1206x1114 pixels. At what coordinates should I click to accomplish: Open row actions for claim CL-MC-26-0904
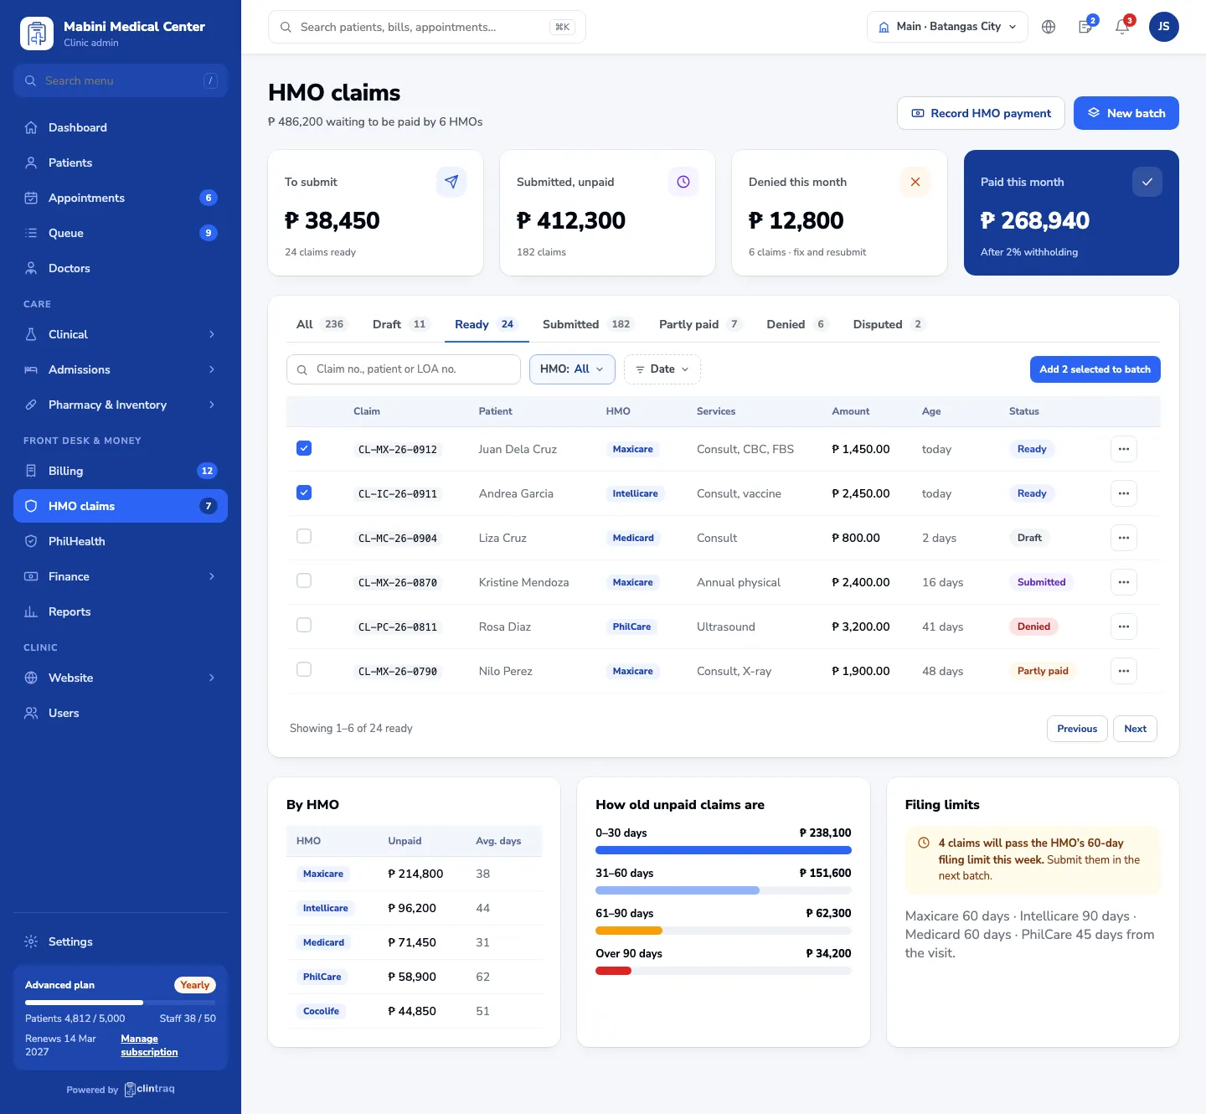point(1124,538)
